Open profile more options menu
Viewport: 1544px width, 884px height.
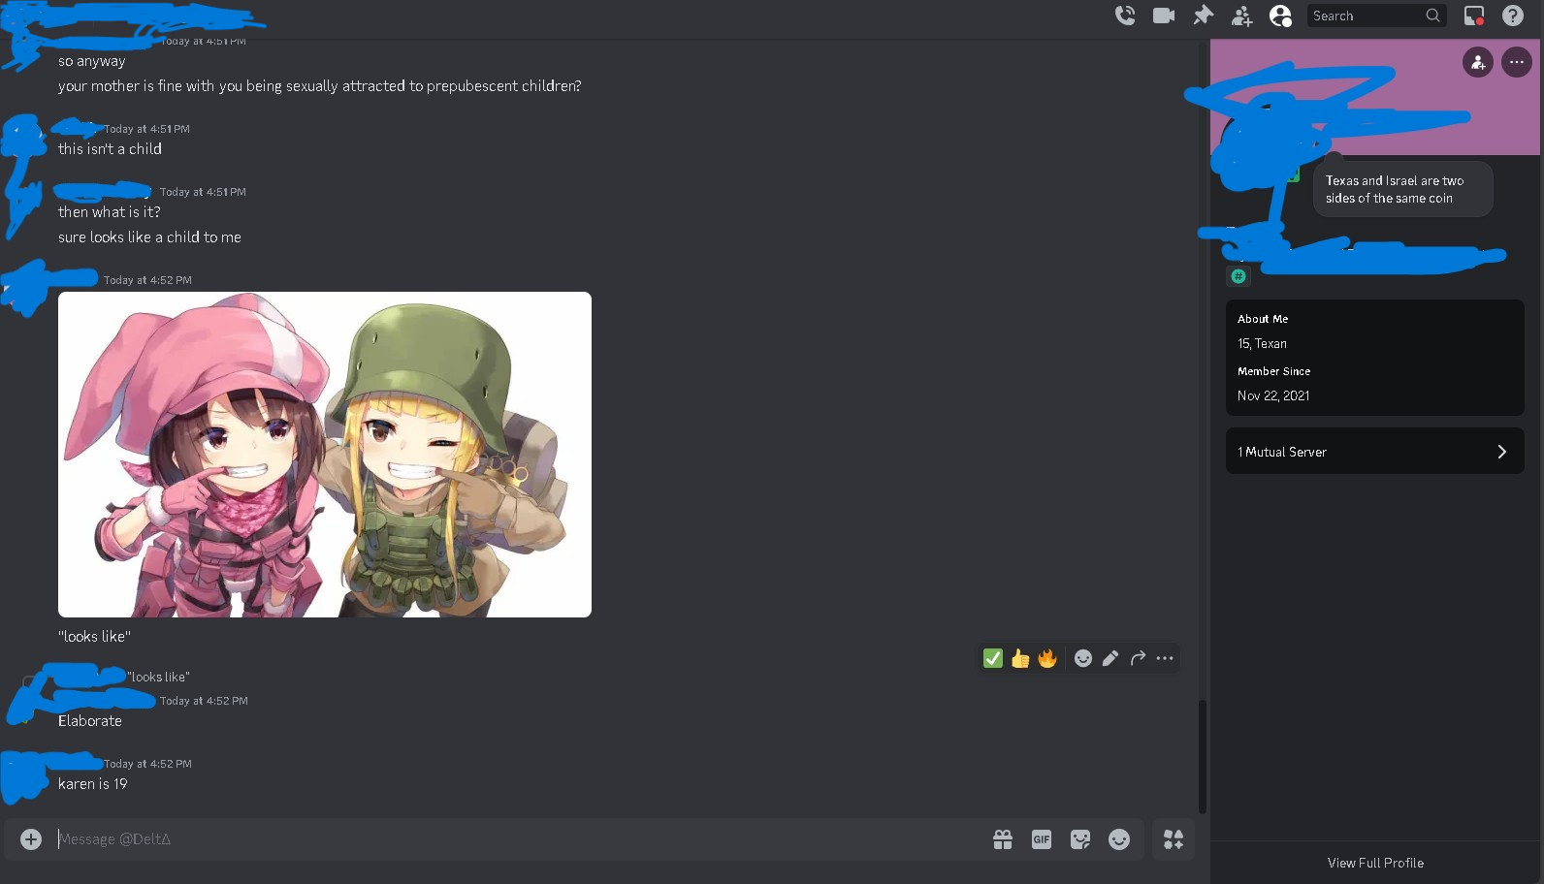(x=1517, y=62)
